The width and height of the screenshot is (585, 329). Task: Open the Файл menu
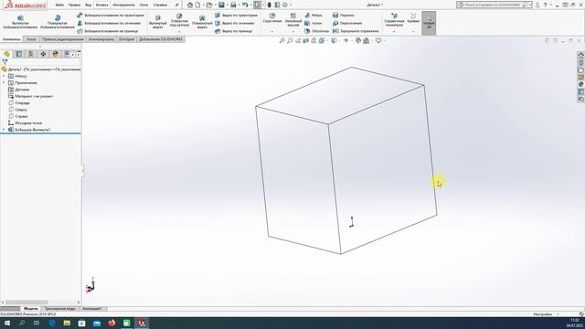tap(59, 5)
